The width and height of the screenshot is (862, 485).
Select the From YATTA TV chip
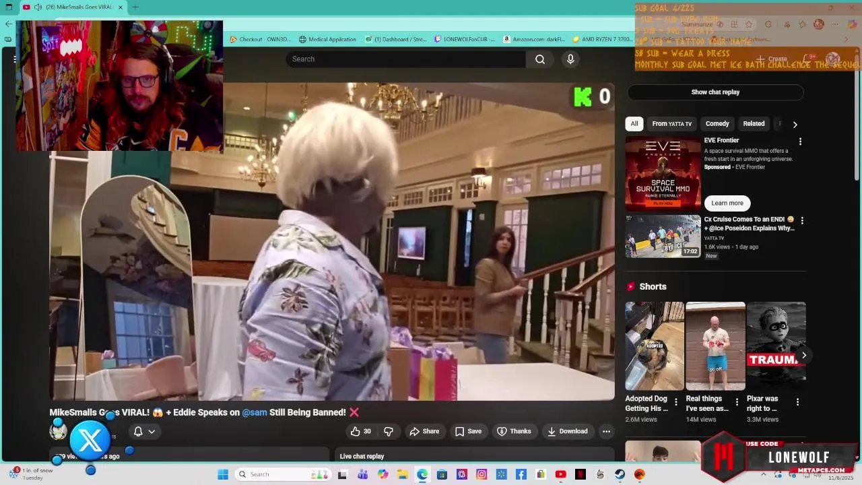pos(671,124)
